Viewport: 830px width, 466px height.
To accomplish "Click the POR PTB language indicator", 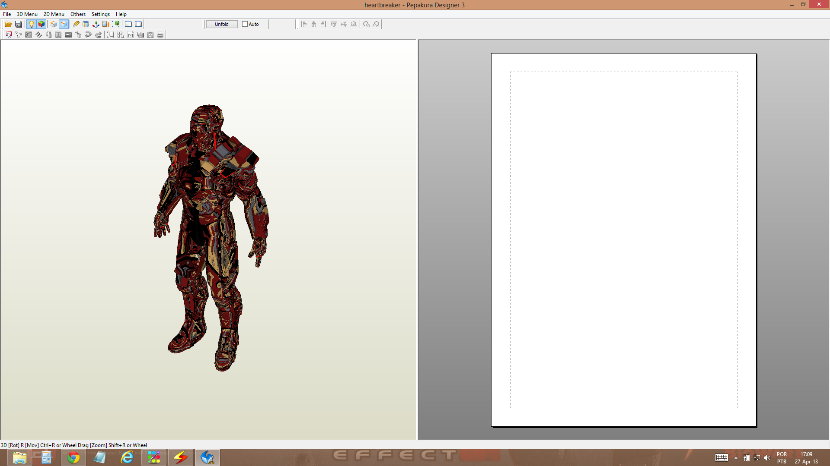I will pyautogui.click(x=782, y=458).
